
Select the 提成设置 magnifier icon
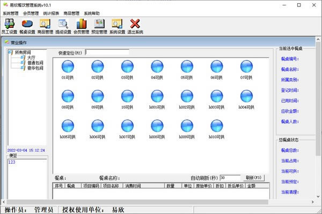[63, 25]
